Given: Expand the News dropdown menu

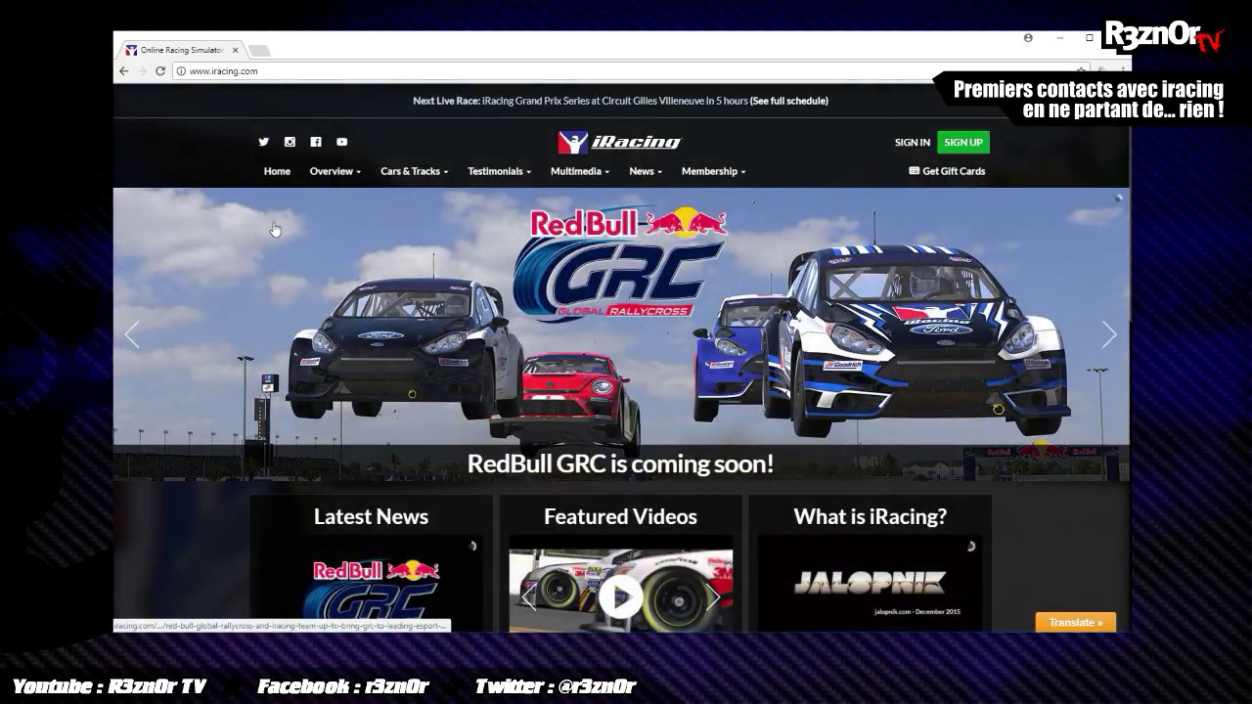Looking at the screenshot, I should pyautogui.click(x=646, y=171).
